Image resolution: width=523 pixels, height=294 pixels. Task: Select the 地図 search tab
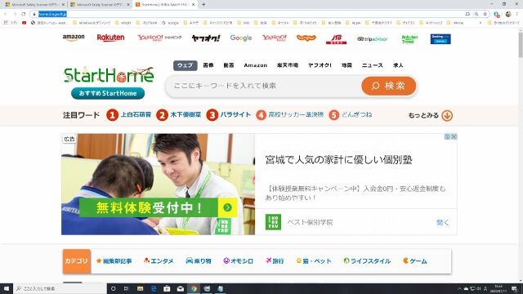click(x=346, y=65)
